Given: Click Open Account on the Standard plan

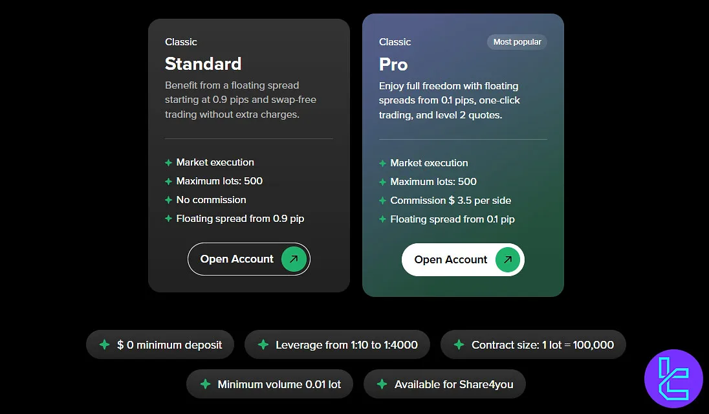Looking at the screenshot, I should (x=248, y=259).
